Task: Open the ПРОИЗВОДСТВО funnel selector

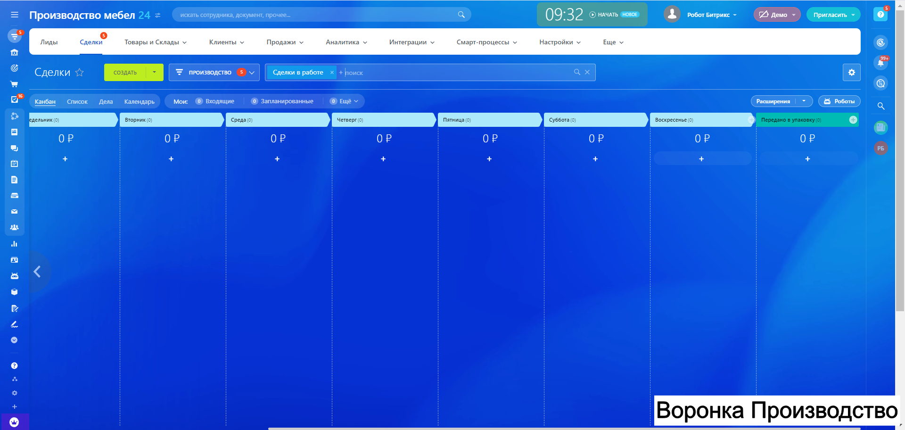Action: click(x=214, y=72)
